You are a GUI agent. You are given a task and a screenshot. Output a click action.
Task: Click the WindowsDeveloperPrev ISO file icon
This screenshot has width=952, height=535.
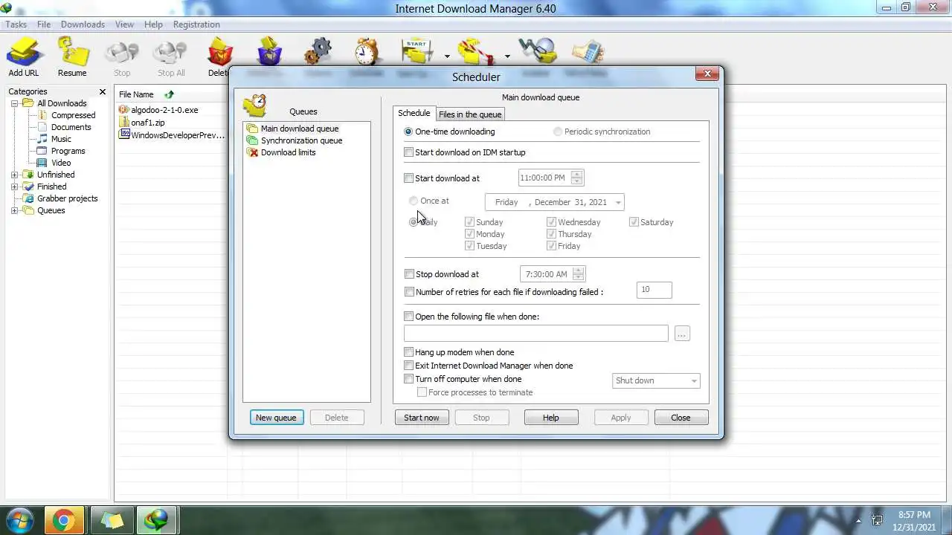coord(124,135)
